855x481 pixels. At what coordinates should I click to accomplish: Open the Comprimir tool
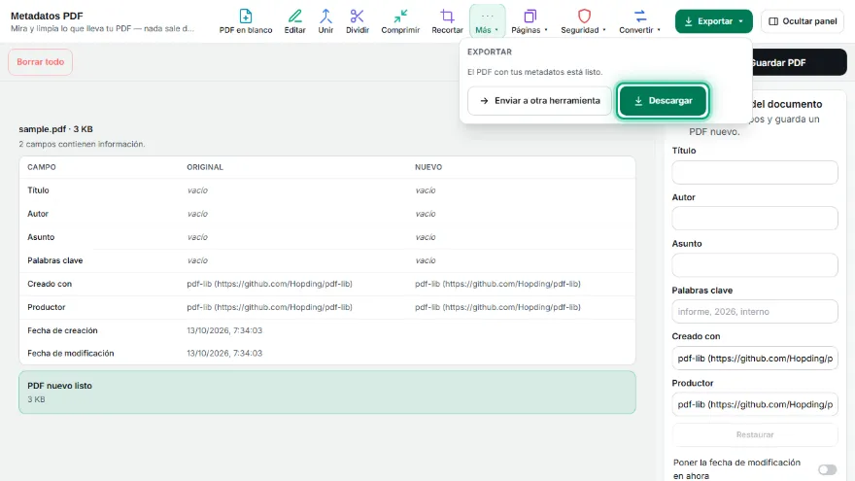400,21
